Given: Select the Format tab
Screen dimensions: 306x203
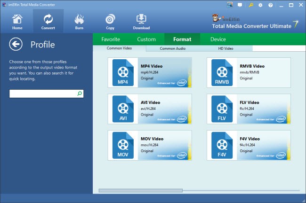Looking at the screenshot, I should coord(182,39).
